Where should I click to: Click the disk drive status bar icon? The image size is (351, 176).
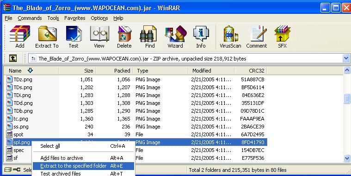click(7, 170)
